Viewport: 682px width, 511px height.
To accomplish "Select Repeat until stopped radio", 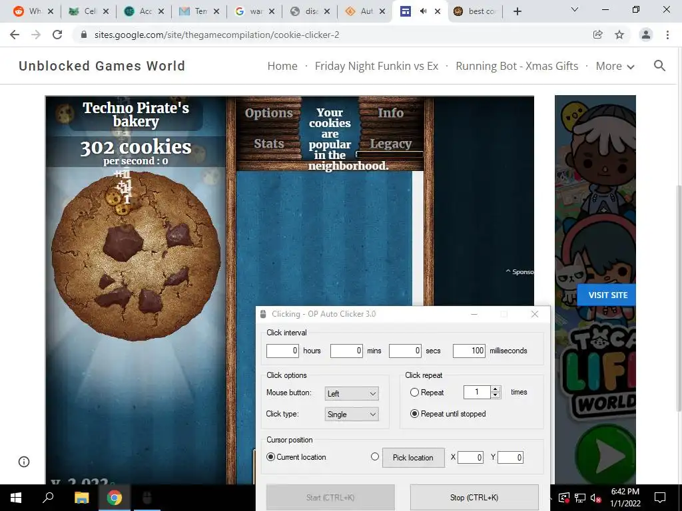I will [x=414, y=414].
